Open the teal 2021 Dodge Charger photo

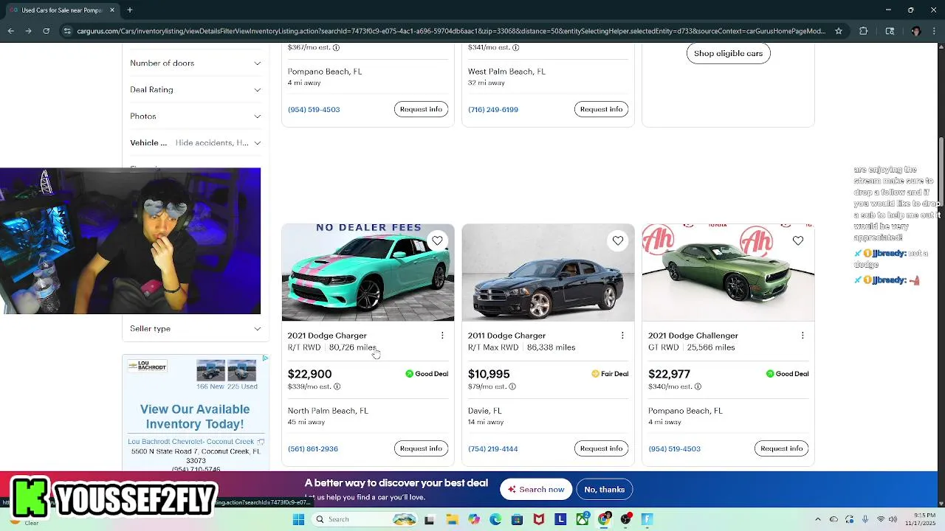click(x=368, y=273)
